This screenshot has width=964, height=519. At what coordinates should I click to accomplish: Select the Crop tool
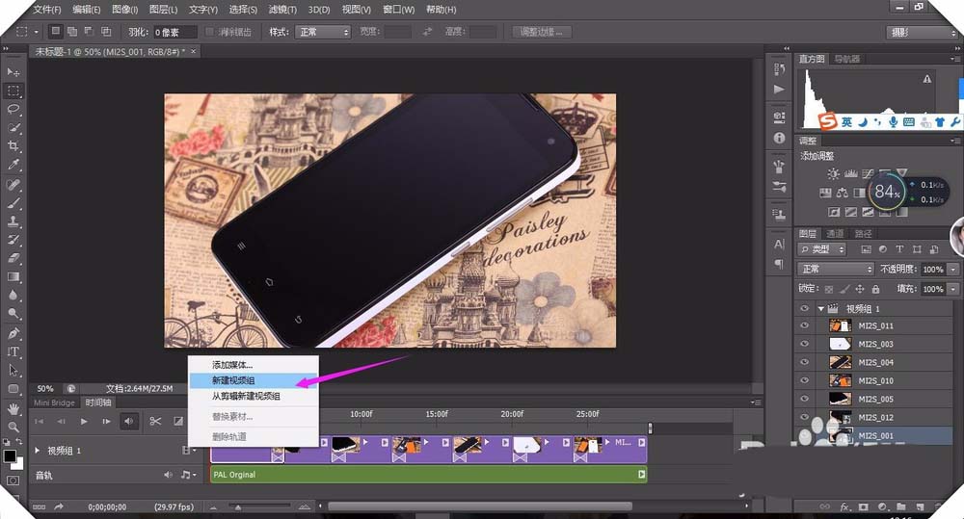[13, 145]
